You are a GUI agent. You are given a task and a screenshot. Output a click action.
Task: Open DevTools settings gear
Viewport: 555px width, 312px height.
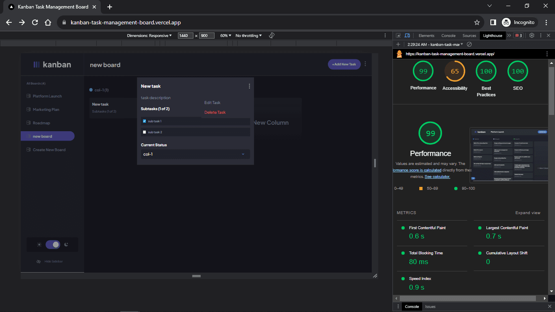(531, 36)
